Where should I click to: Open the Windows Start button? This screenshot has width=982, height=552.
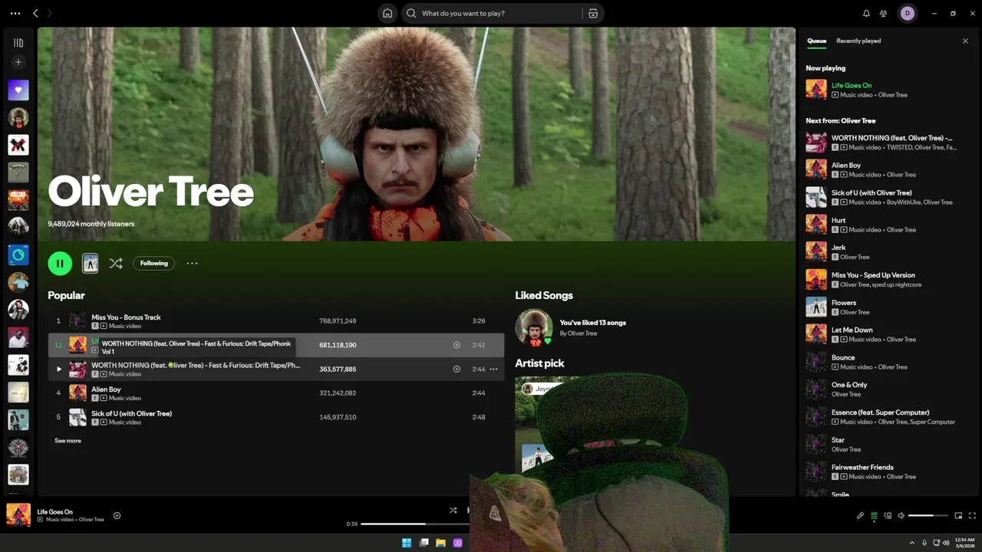click(x=407, y=543)
